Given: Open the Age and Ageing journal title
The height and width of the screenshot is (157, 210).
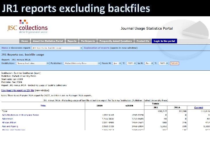Looking at the screenshot, I should (x=10, y=126).
